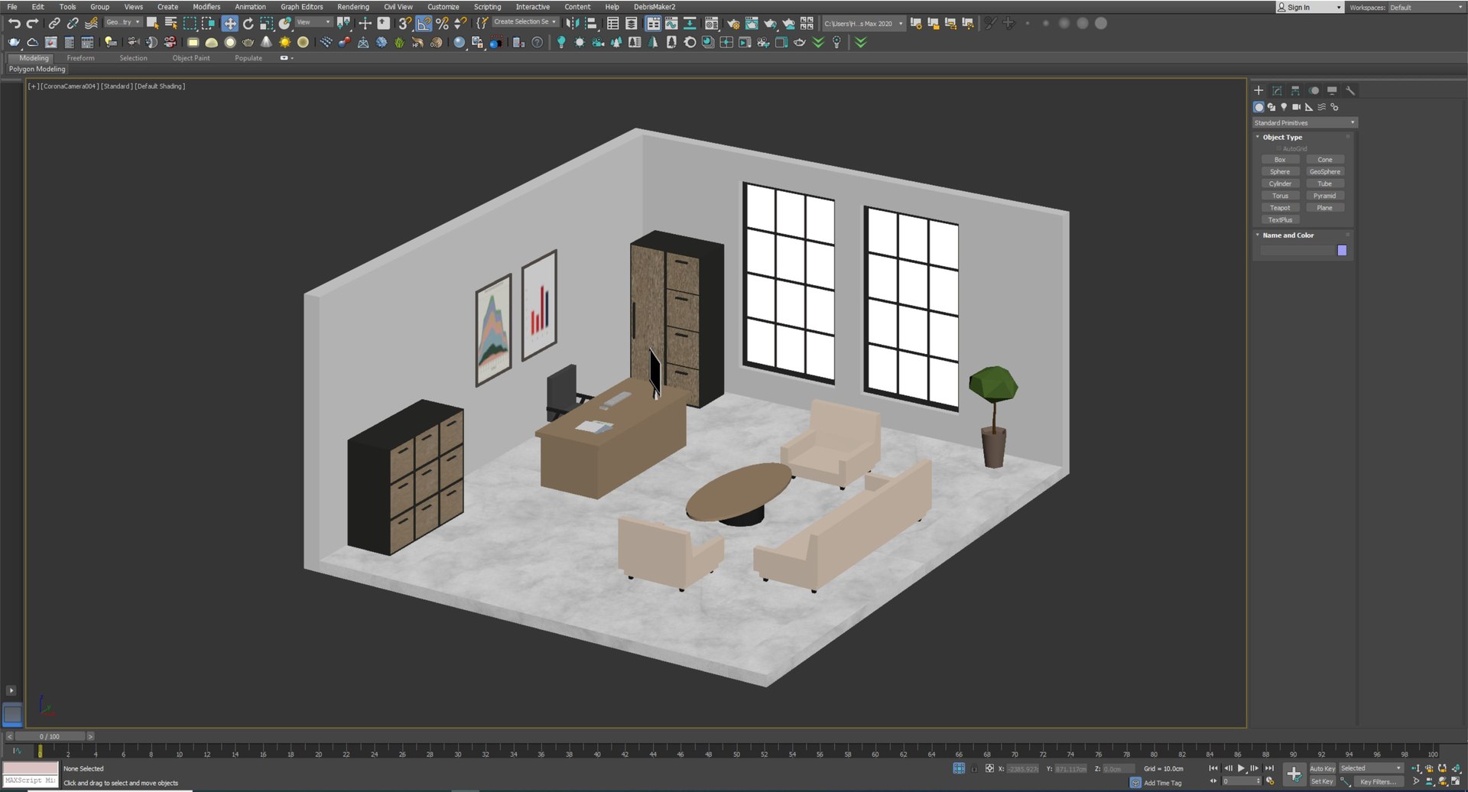
Task: Click the object color swatch
Action: tap(1342, 251)
